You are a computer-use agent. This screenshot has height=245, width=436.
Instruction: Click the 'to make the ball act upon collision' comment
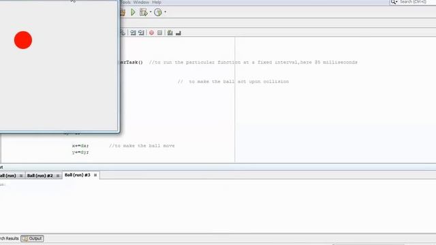pos(239,82)
